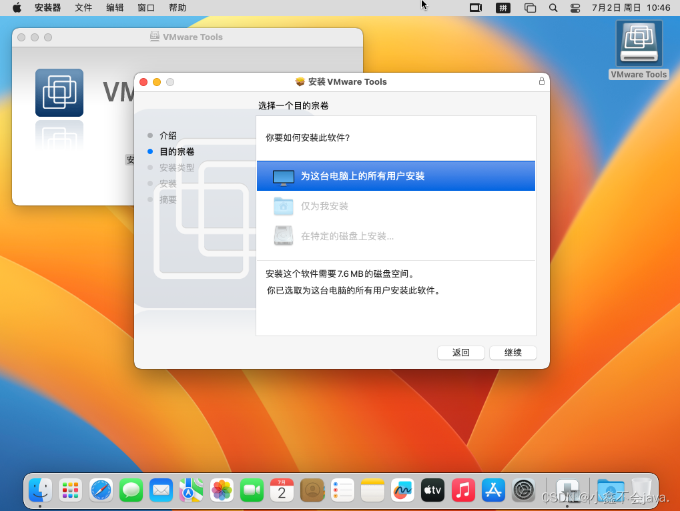Open Freeform from the Dock
The width and height of the screenshot is (680, 511).
[402, 490]
